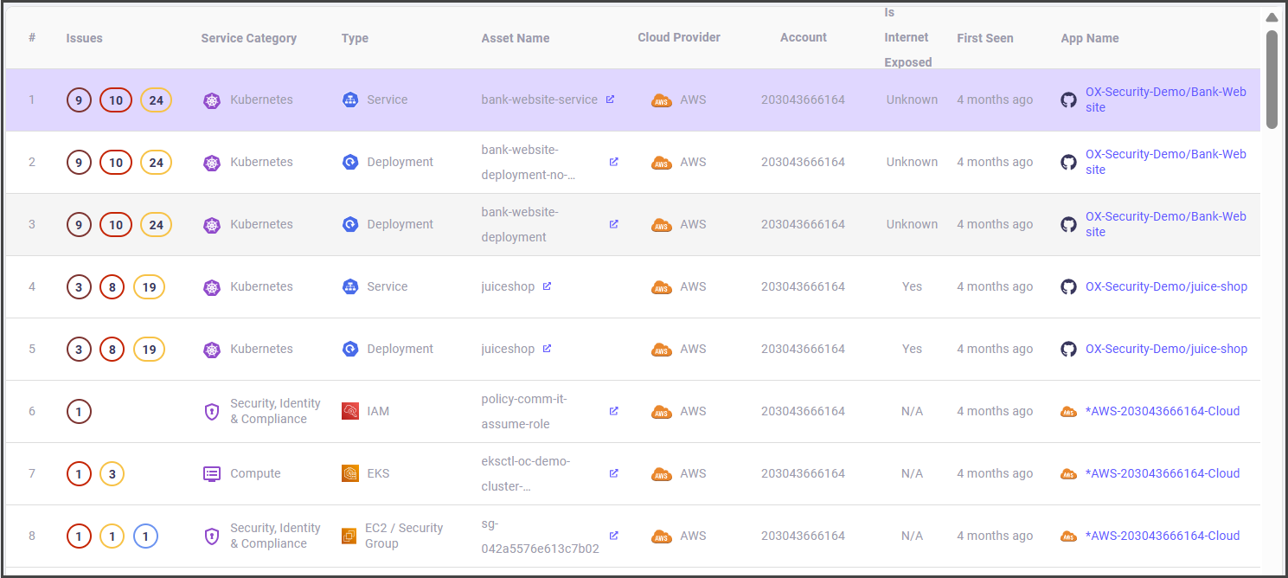
Task: Click external link icon for policy-comm-it-assume-role
Action: pyautogui.click(x=613, y=411)
